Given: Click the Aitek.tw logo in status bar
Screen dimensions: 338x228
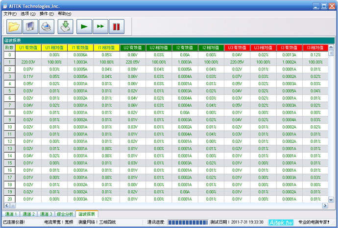Looking at the screenshot, I should coord(281,222).
